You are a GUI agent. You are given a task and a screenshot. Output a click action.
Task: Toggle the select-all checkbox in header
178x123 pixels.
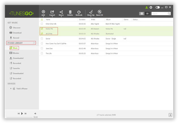(x=42, y=20)
